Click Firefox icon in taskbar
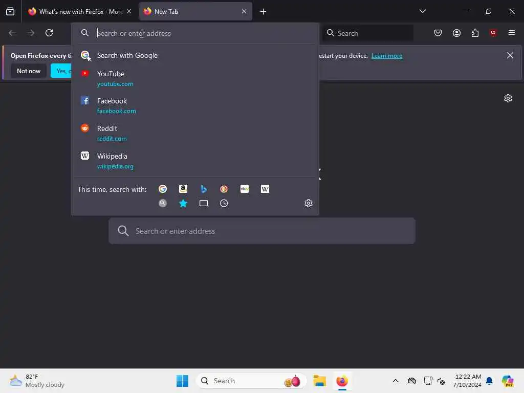The width and height of the screenshot is (524, 393). tap(342, 381)
